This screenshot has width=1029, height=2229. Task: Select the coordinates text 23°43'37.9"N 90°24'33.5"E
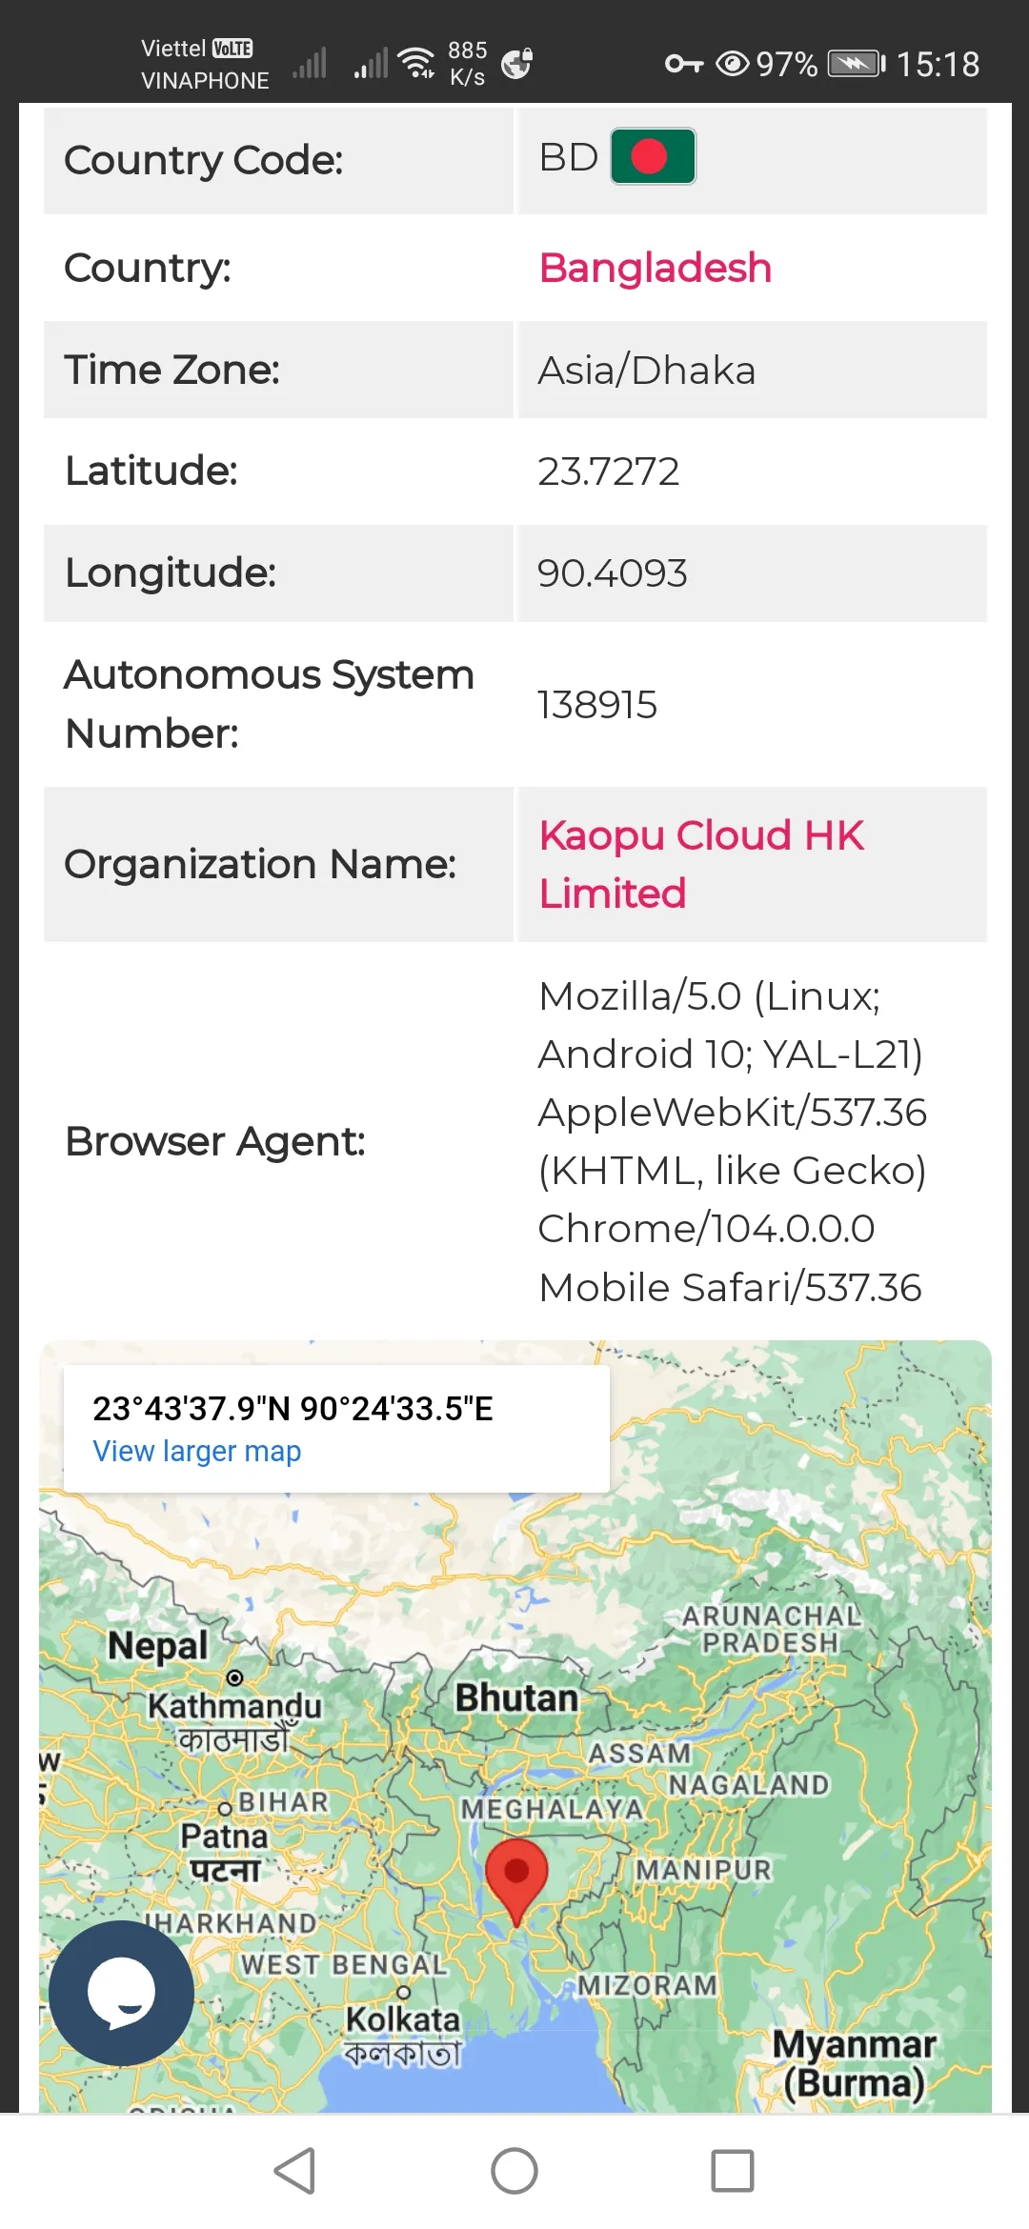293,1409
